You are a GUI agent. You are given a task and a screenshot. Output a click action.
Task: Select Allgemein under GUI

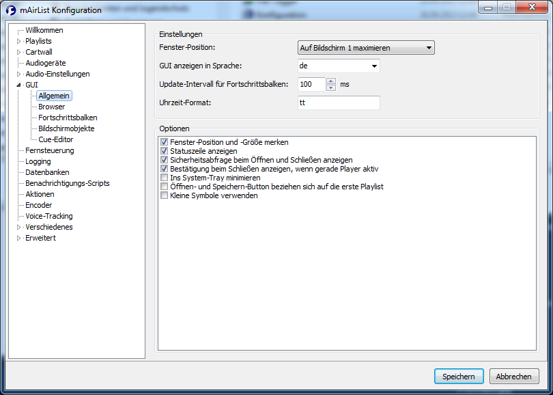[54, 96]
